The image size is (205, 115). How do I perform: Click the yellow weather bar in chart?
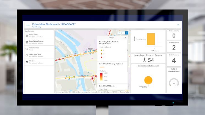coord(151,39)
